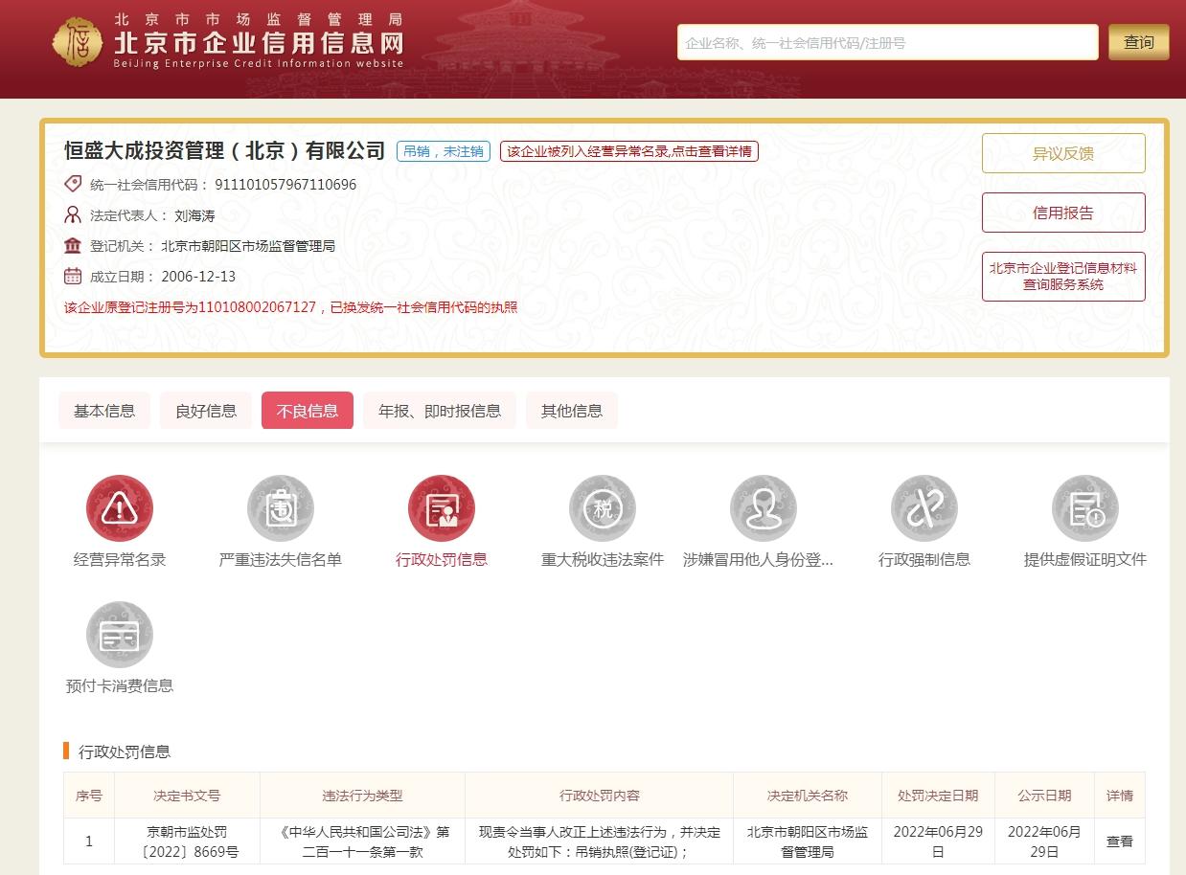Click the 吊销，未注销 status badge

444,151
